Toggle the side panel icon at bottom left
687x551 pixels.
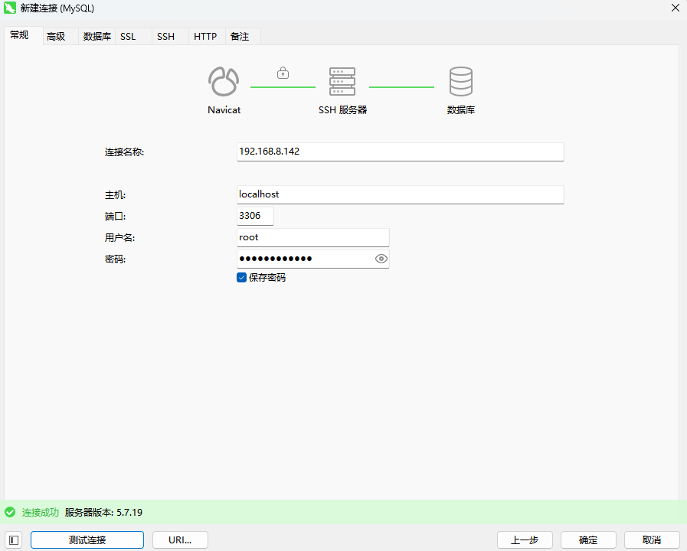[14, 540]
